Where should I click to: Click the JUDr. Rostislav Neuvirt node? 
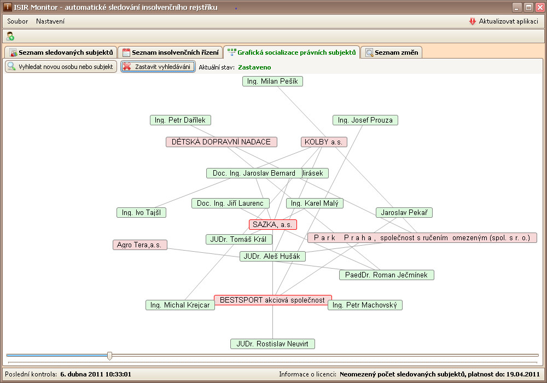pyautogui.click(x=272, y=344)
